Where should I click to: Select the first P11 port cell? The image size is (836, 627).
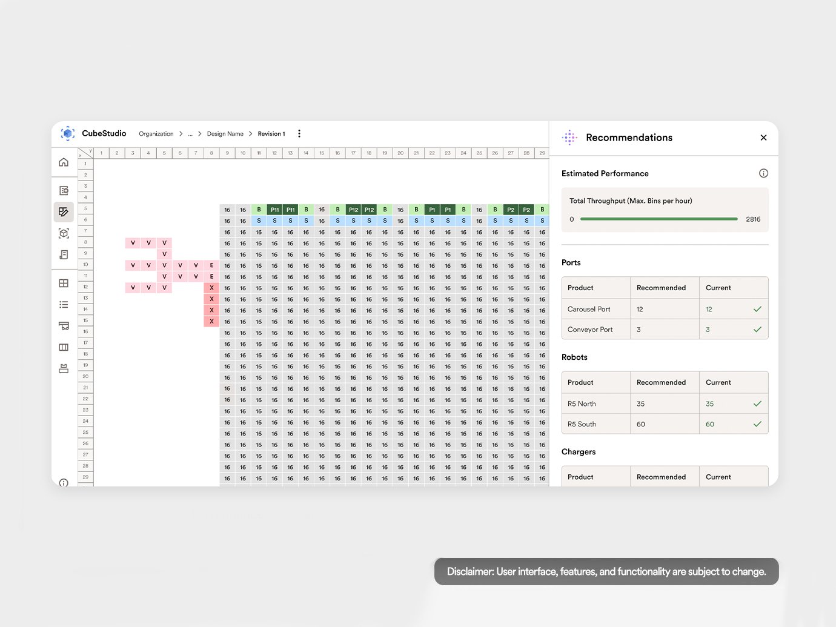click(x=274, y=210)
